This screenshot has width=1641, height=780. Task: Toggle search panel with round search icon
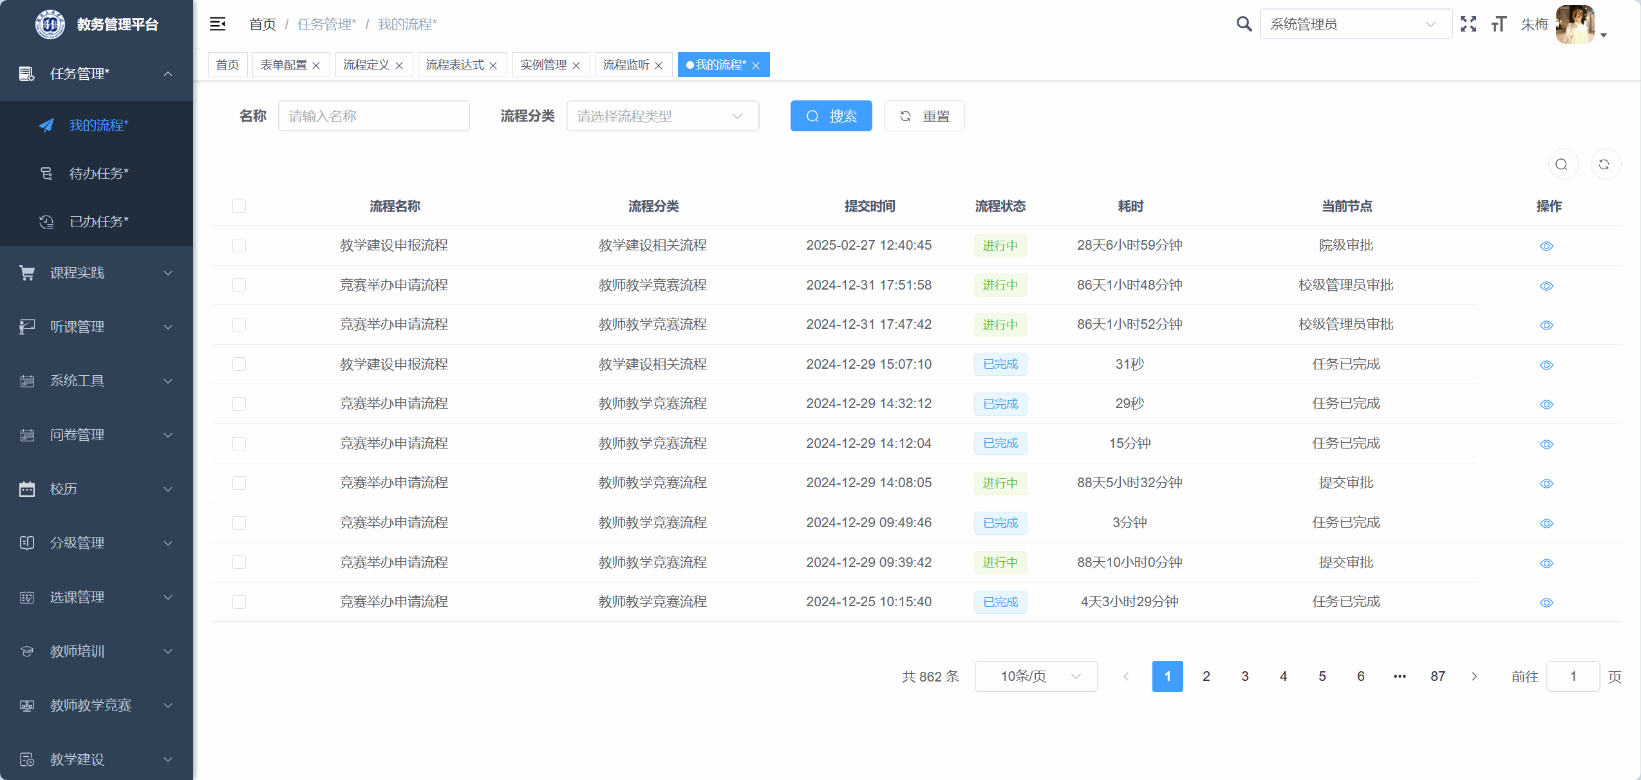point(1562,165)
